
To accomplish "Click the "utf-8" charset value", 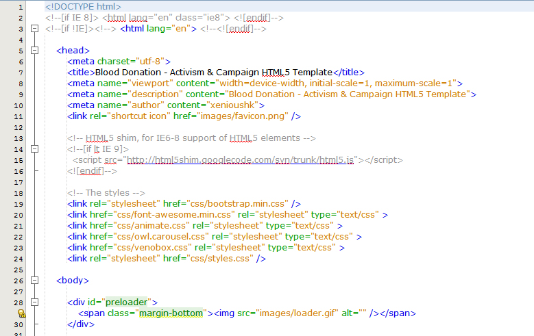I will coord(151,61).
